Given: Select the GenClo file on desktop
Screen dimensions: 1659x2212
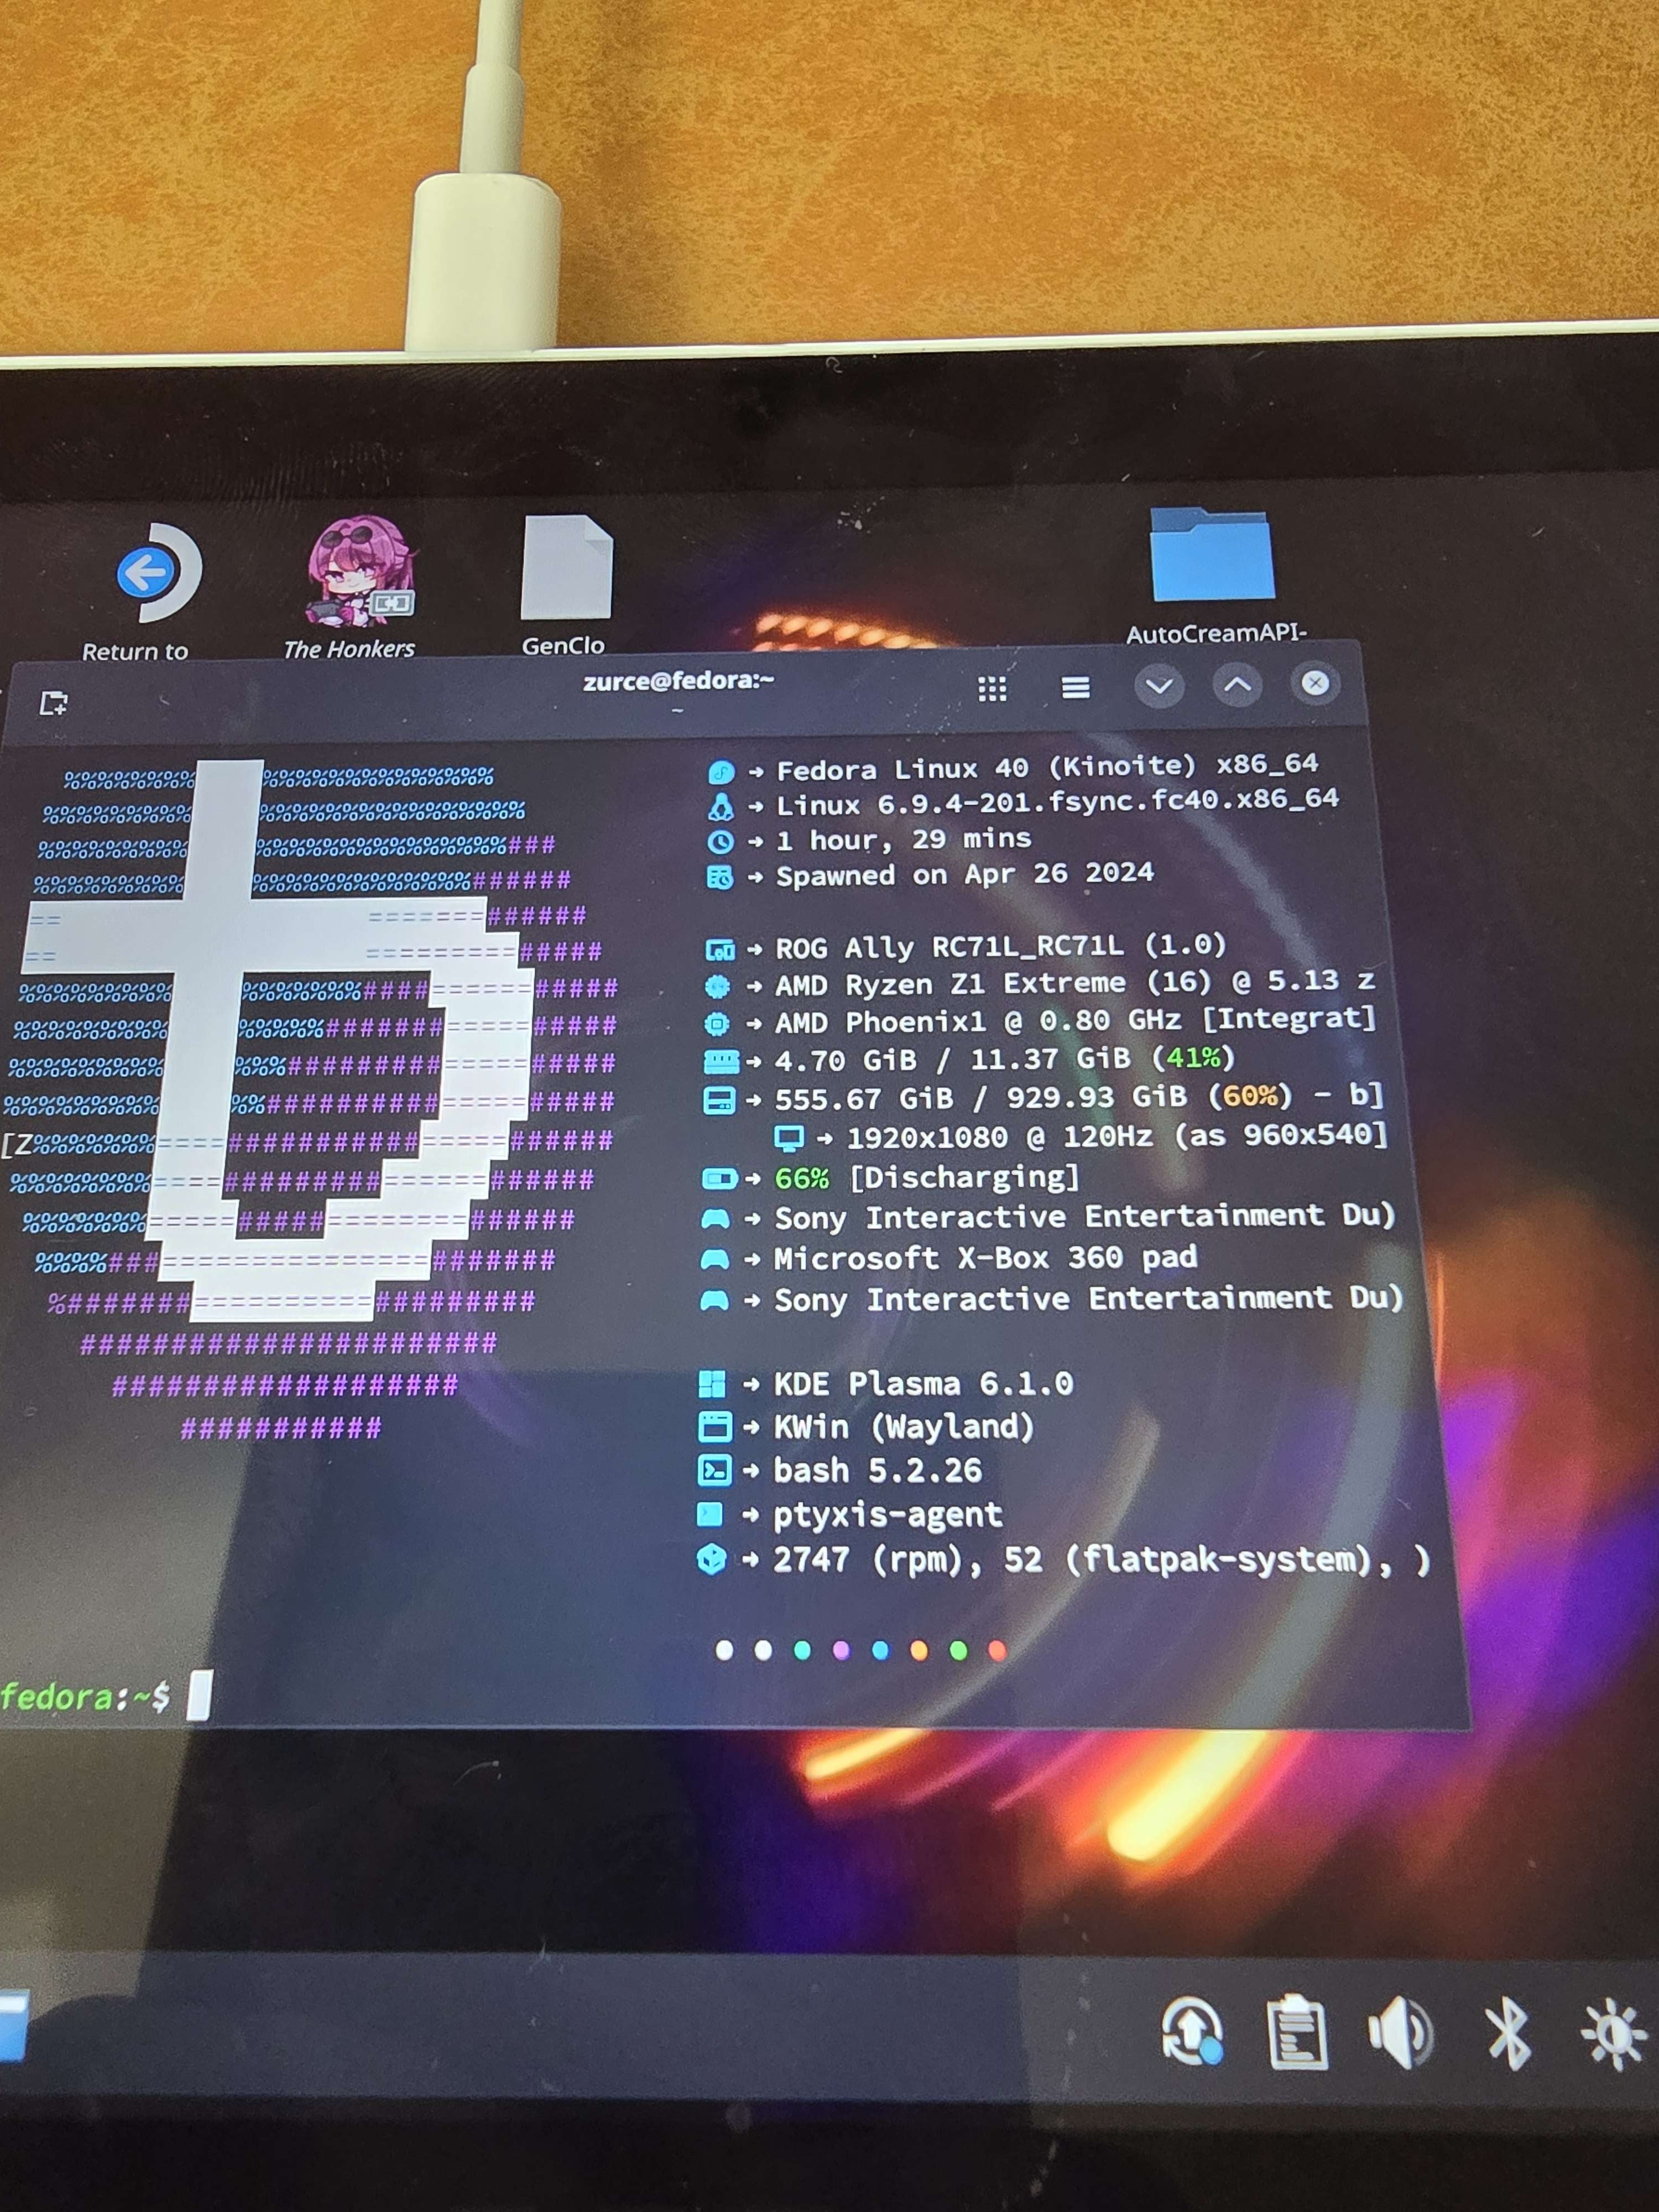Looking at the screenshot, I should coord(566,568).
